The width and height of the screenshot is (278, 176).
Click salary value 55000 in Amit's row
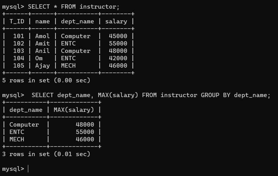[118, 44]
